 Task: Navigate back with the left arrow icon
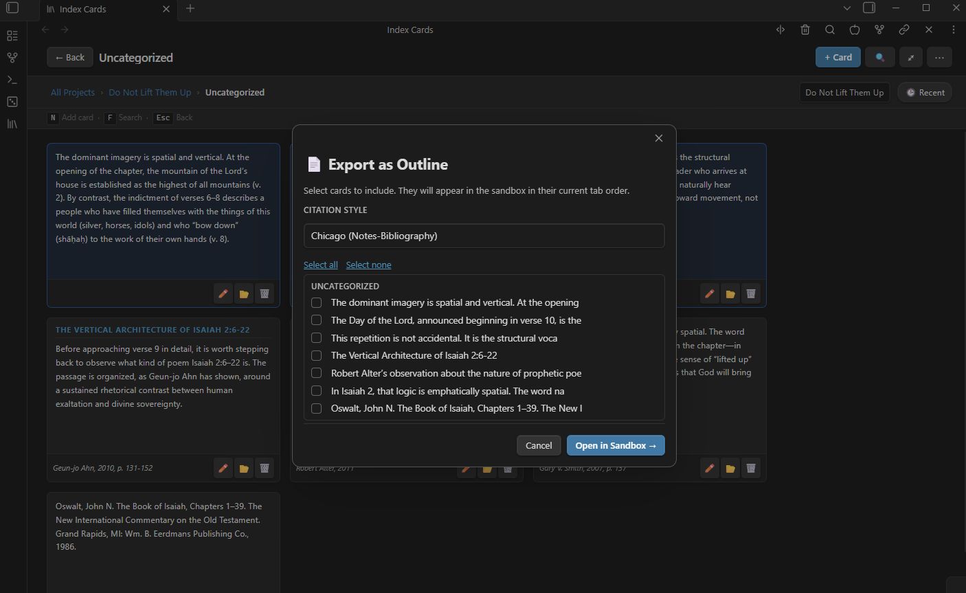coord(45,30)
